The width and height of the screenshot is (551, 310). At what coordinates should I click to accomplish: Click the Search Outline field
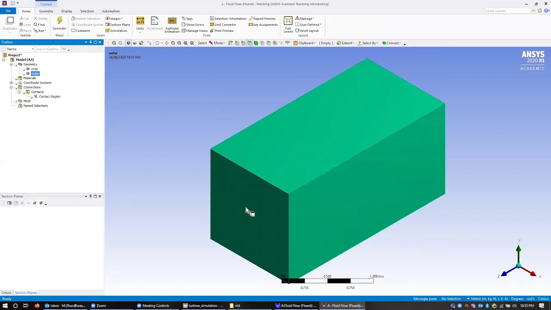(48, 49)
